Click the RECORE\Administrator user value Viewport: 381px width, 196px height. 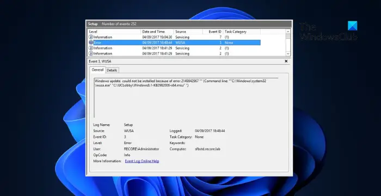point(142,149)
